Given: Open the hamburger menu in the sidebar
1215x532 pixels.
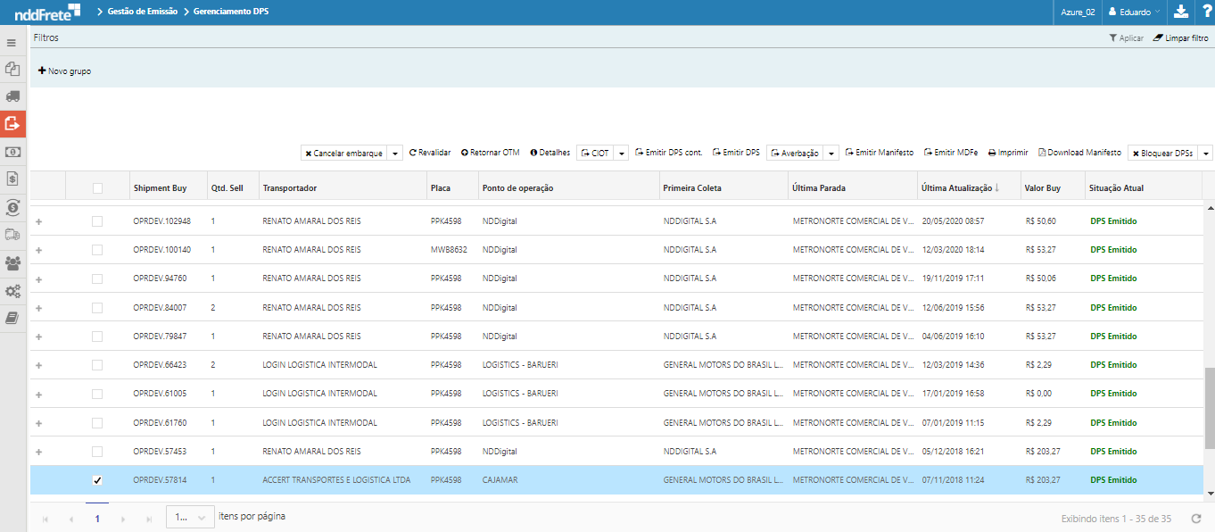Looking at the screenshot, I should [12, 43].
